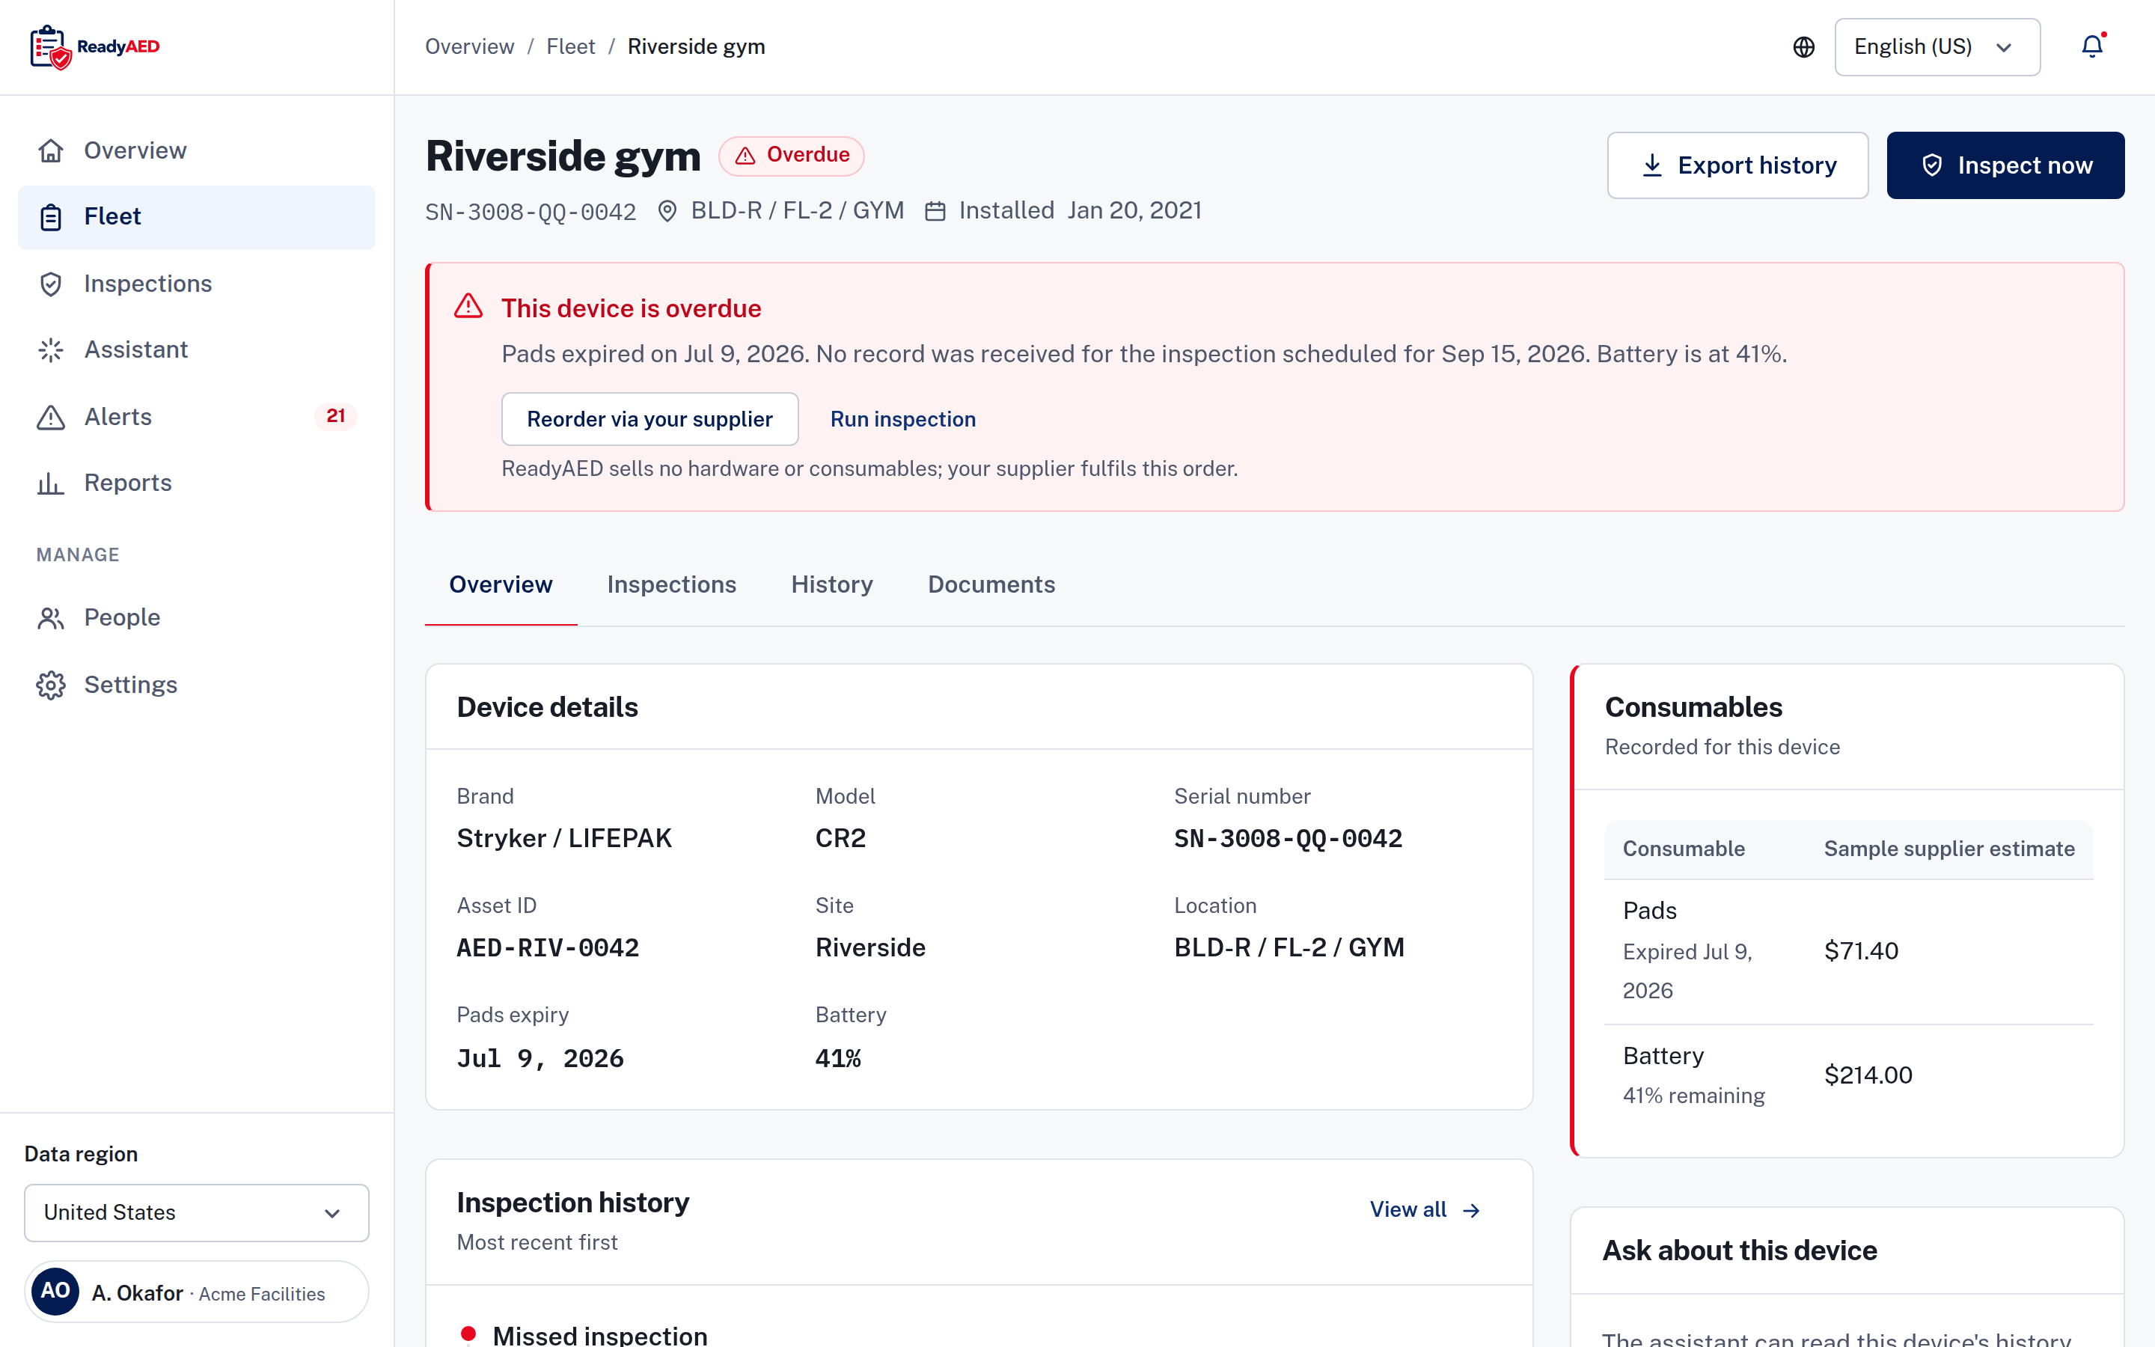
Task: Click the warning triangle in overdue banner
Action: (468, 307)
